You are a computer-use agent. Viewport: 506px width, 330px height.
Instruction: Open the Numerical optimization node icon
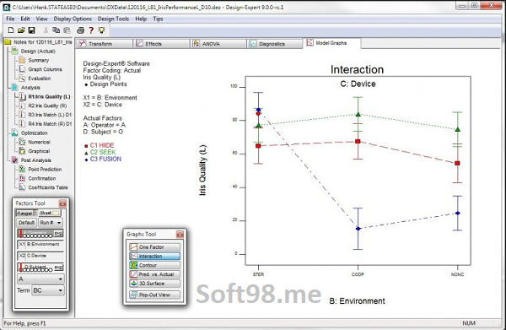pos(22,142)
